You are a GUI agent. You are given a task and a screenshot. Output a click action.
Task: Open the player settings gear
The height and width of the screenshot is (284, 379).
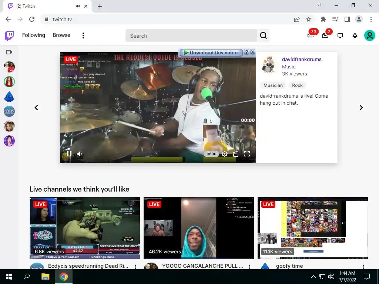225,154
